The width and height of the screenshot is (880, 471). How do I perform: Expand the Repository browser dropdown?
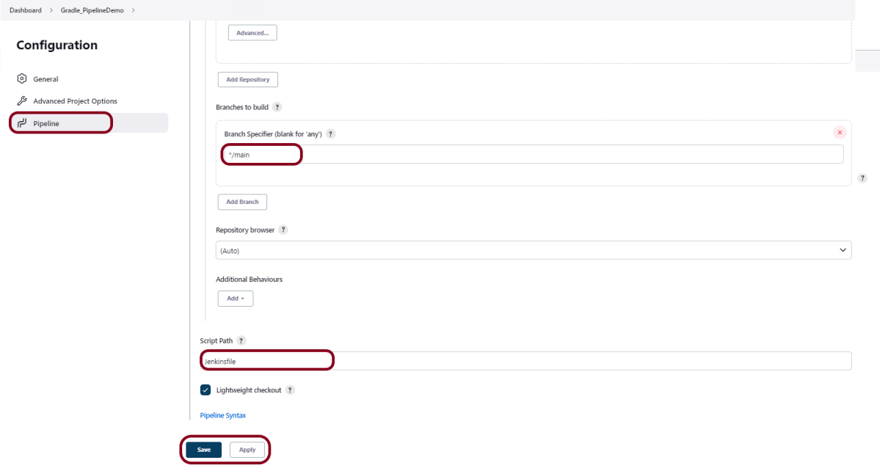(534, 250)
